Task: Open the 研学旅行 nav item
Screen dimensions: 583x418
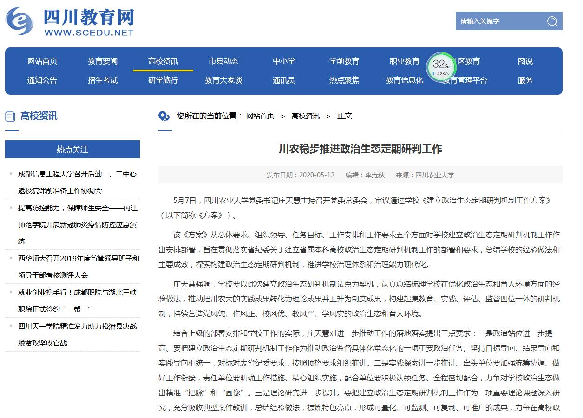Action: click(163, 80)
